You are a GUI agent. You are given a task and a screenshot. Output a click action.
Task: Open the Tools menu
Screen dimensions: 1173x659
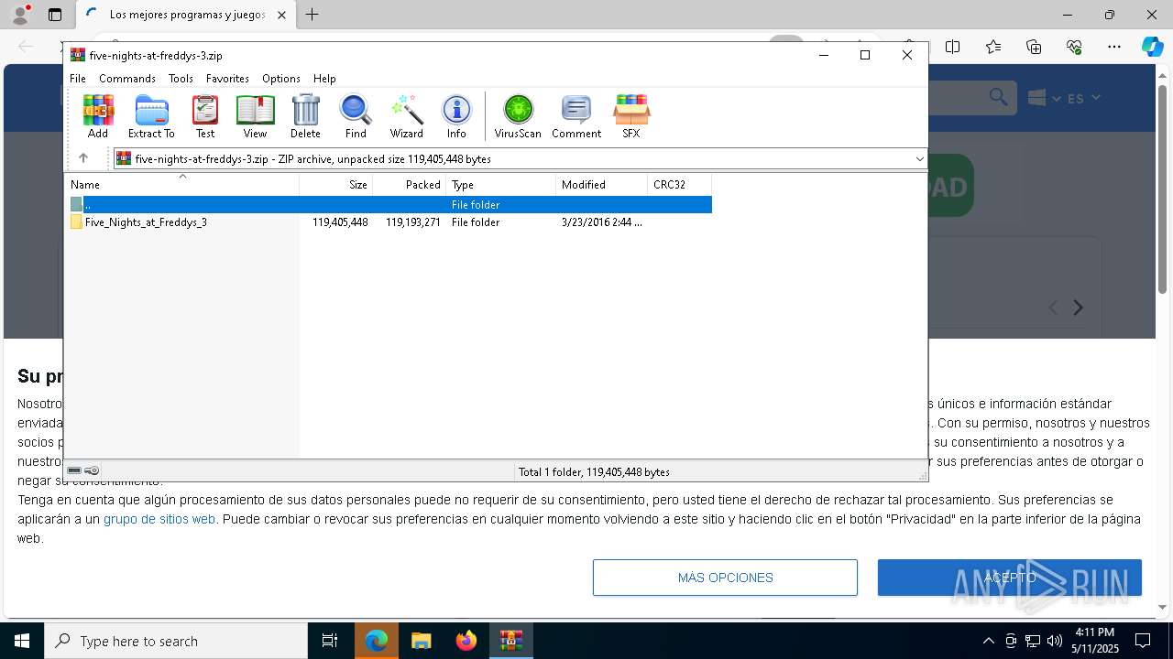(x=181, y=79)
